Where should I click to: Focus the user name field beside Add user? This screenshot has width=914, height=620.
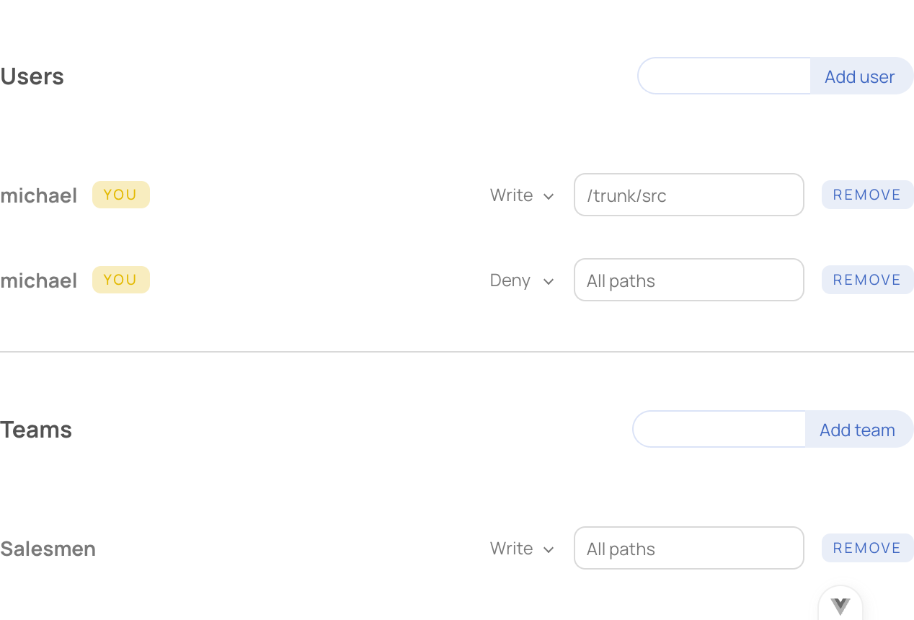(x=724, y=76)
